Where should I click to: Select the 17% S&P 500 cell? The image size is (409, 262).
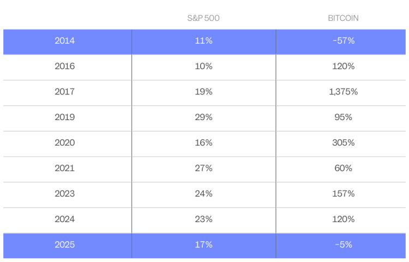coord(203,245)
